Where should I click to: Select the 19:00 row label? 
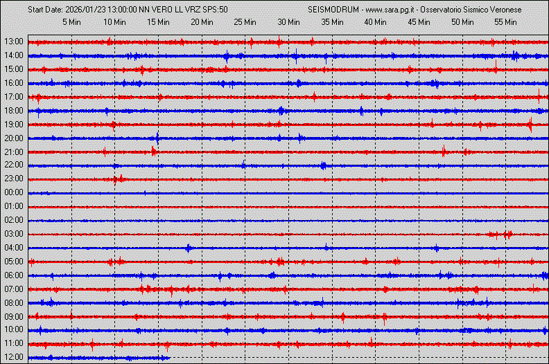(x=14, y=125)
